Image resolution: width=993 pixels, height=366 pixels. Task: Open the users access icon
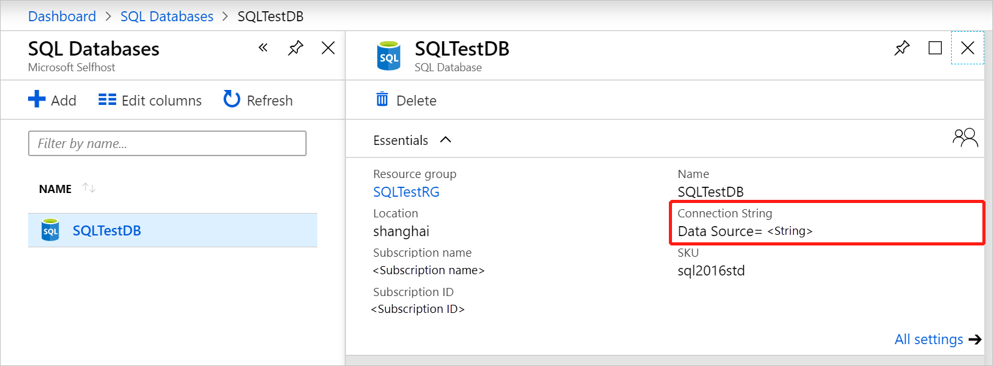point(965,137)
